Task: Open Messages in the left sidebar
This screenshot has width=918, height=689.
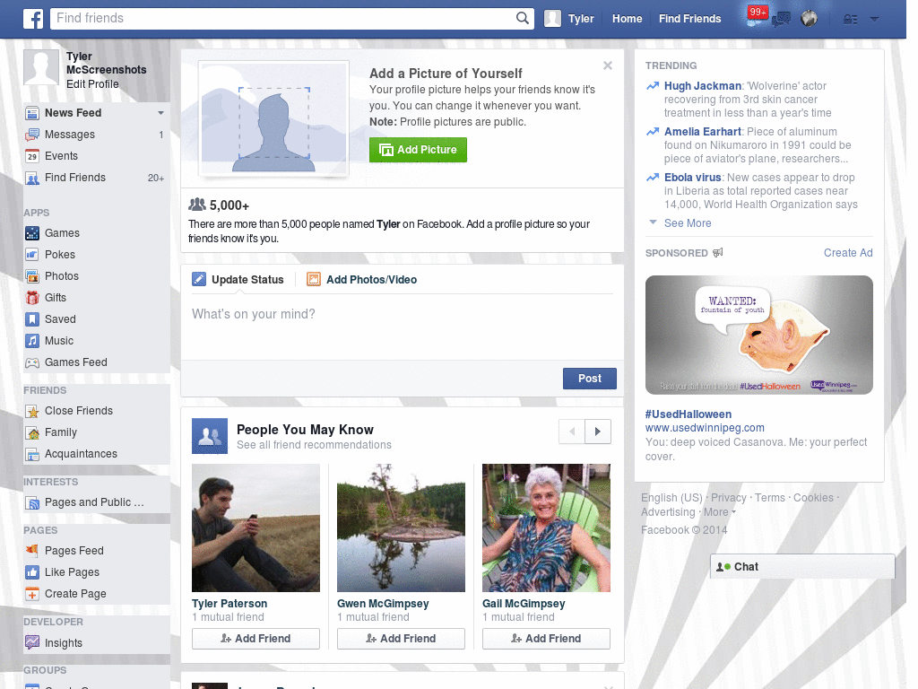Action: (x=96, y=135)
